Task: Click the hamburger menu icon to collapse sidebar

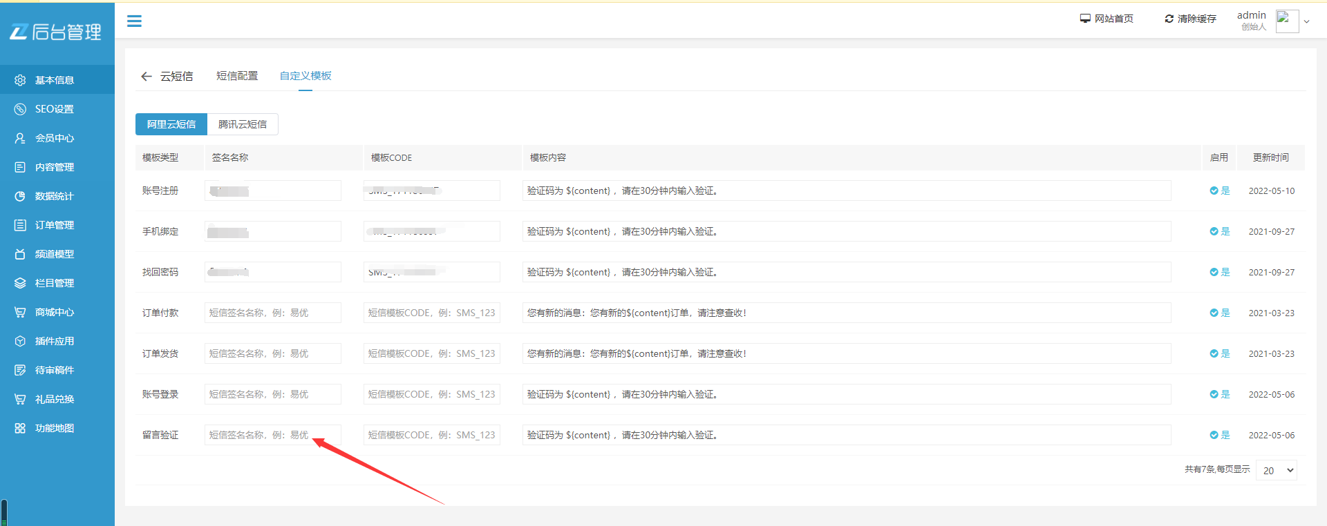Action: 134,21
